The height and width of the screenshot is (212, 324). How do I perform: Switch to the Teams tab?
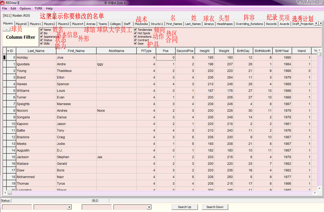click(102, 24)
